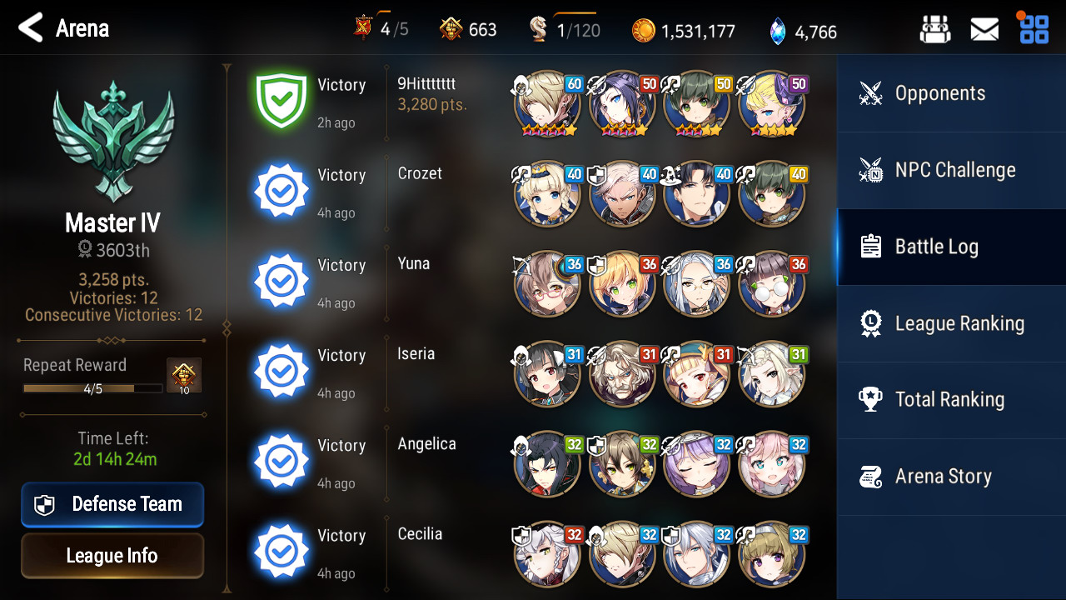Tap the Repeat Reward progress bar

[x=92, y=388]
